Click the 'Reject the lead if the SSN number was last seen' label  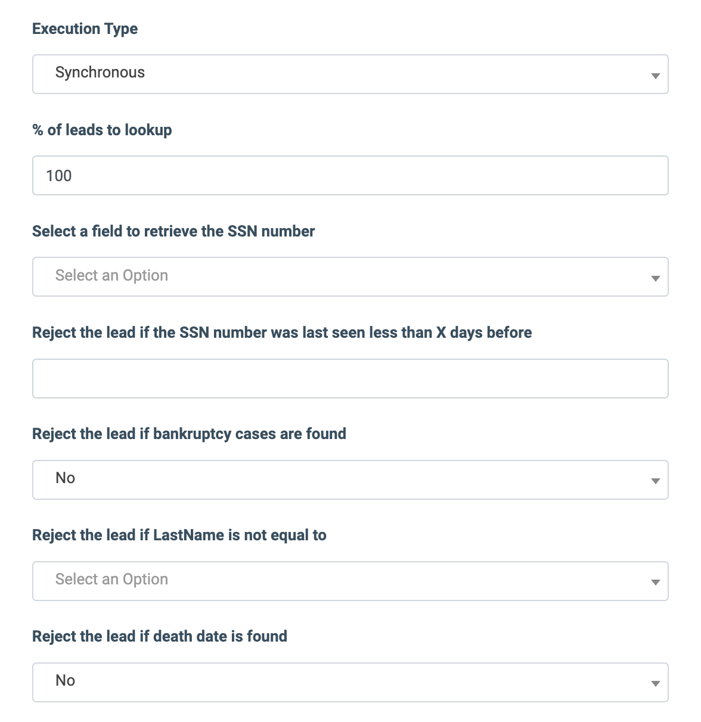[x=282, y=332]
